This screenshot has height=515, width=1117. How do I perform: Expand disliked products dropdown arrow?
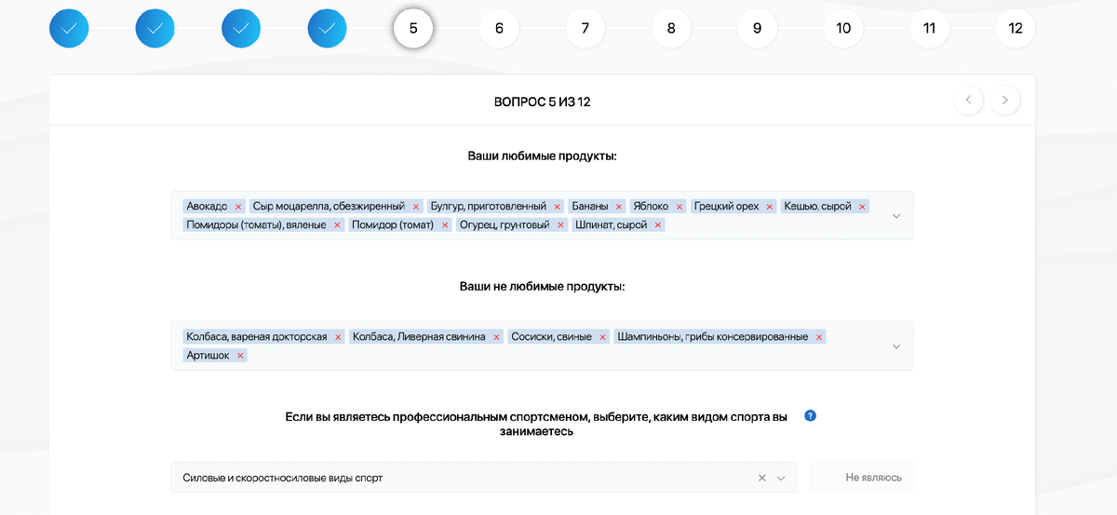896,346
